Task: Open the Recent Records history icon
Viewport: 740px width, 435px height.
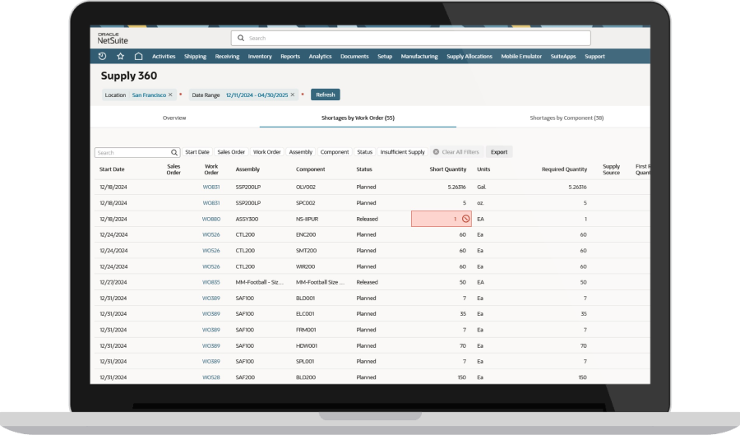Action: point(102,57)
